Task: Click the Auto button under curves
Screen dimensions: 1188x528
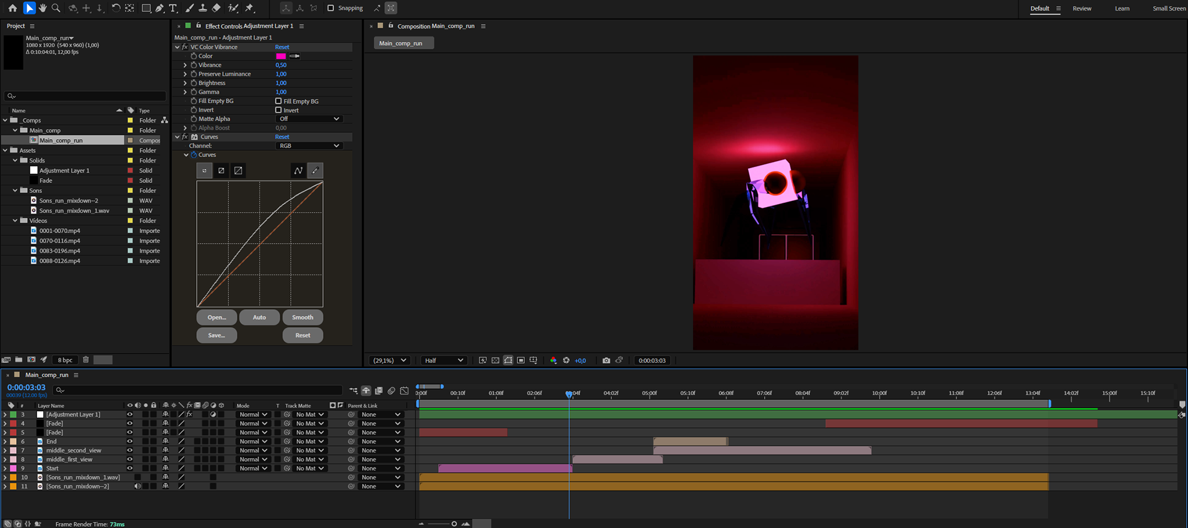Action: pyautogui.click(x=259, y=317)
